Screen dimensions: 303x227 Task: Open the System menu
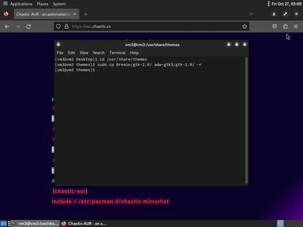coord(59,4)
